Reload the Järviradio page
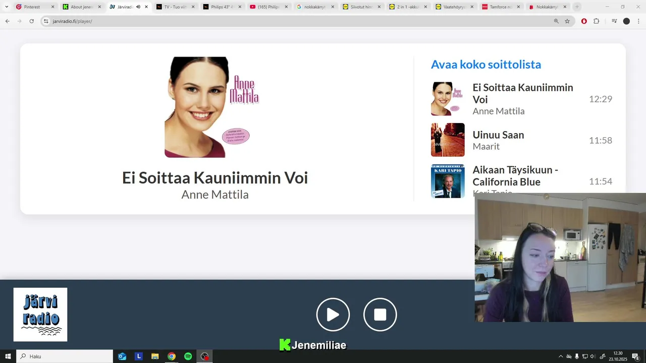The width and height of the screenshot is (646, 363). [31, 21]
